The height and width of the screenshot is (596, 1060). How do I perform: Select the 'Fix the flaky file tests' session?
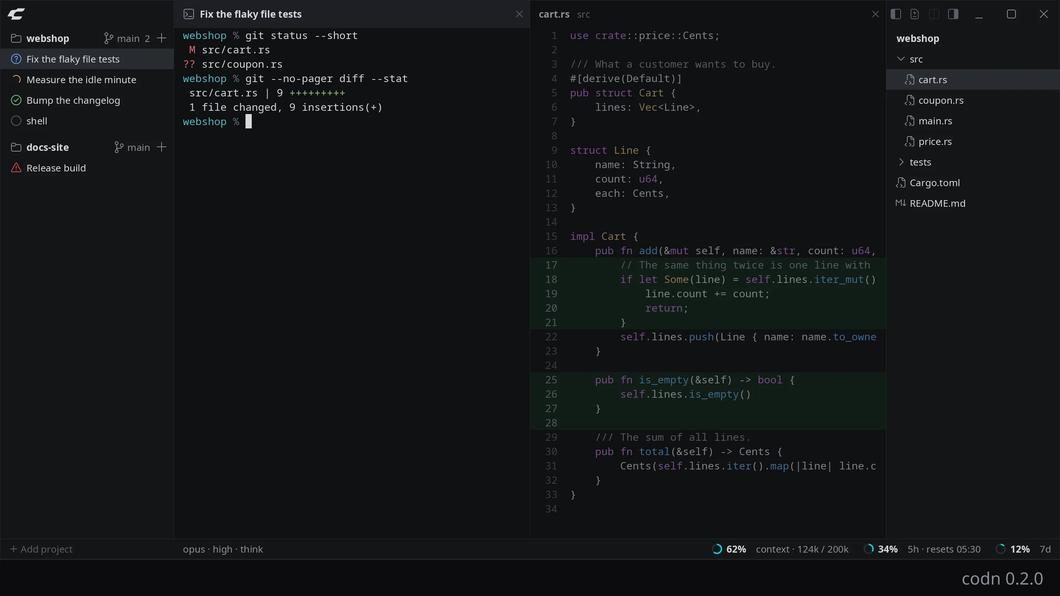tap(87, 59)
